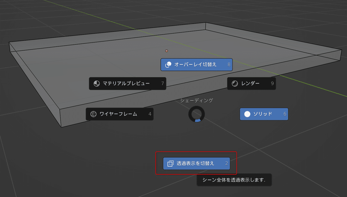Viewport: 347px width, 197px height.
Task: Click the 3D cursor in viewport
Action: pyautogui.click(x=167, y=51)
